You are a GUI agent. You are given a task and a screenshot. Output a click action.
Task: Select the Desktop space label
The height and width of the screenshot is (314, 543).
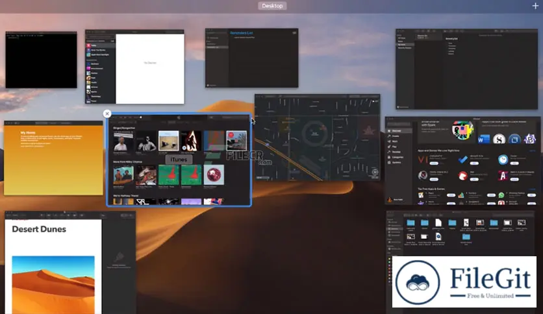[272, 6]
